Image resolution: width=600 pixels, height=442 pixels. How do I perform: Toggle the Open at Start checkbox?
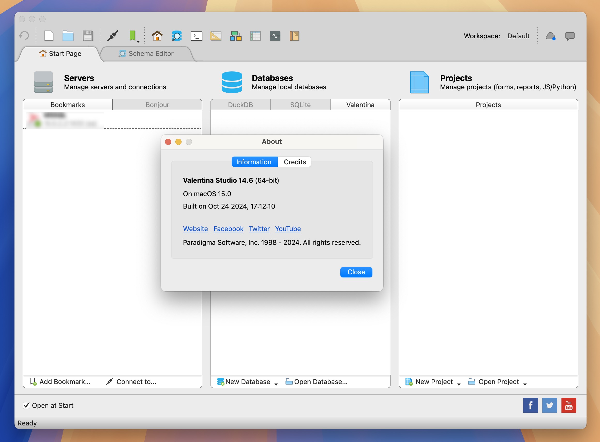(26, 405)
